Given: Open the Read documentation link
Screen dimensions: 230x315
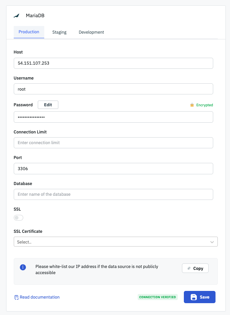Looking at the screenshot, I should (x=40, y=297).
